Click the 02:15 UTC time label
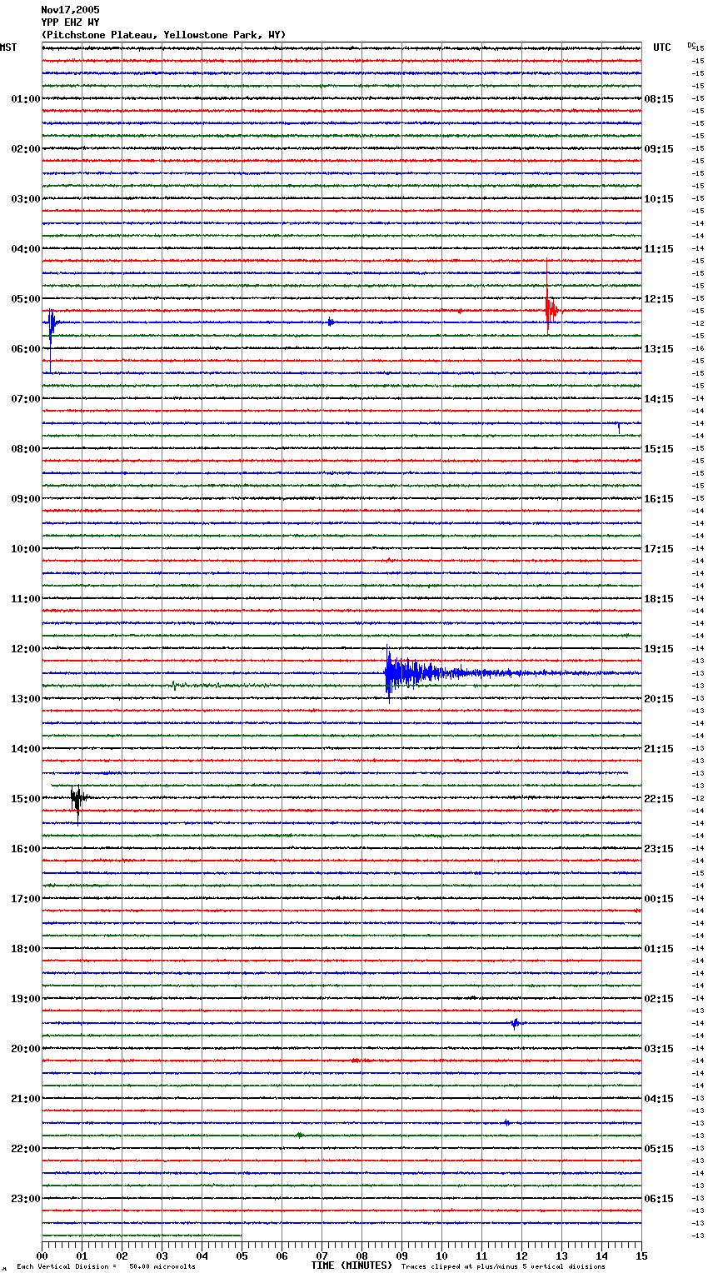The width and height of the screenshot is (708, 1278). [x=659, y=999]
